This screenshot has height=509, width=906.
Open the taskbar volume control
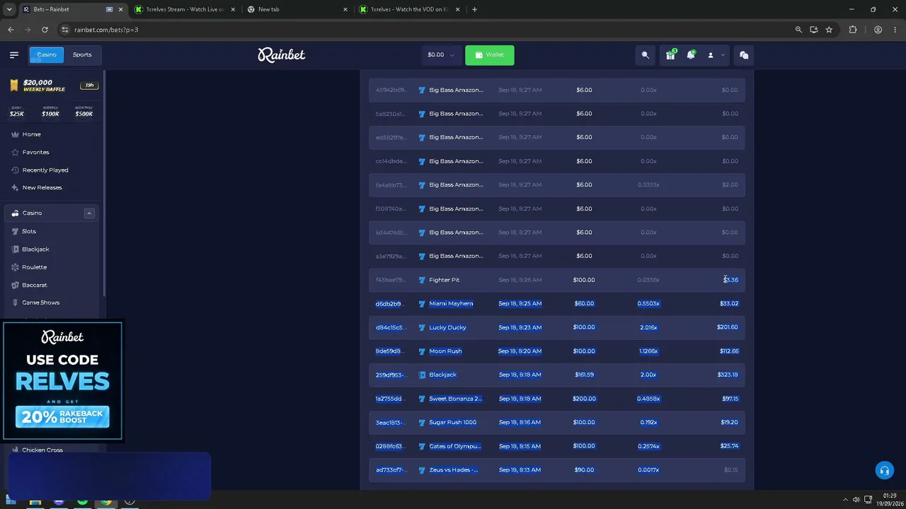click(856, 500)
